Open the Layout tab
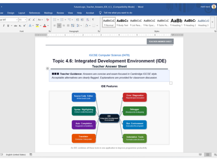This screenshot has width=217, height=163. point(22,13)
